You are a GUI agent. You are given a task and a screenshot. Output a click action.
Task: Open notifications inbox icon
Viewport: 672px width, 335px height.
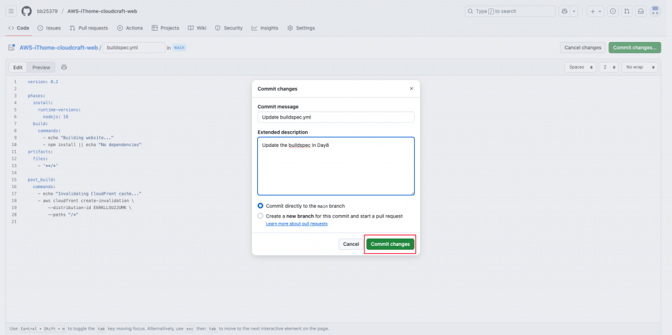[x=640, y=11]
